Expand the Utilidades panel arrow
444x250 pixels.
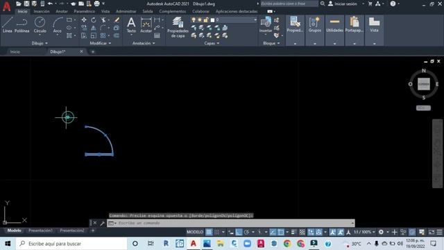[334, 44]
